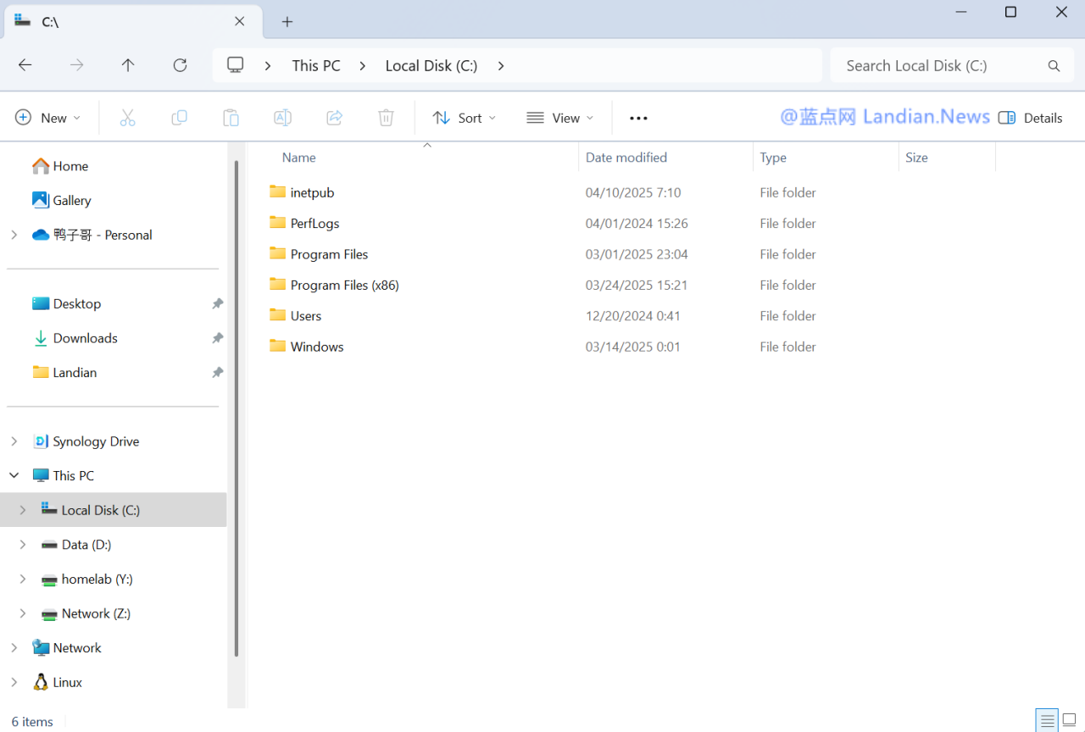Enable large thumbnails layout via status bar icon
Viewport: 1085px width, 732px height.
[1070, 719]
